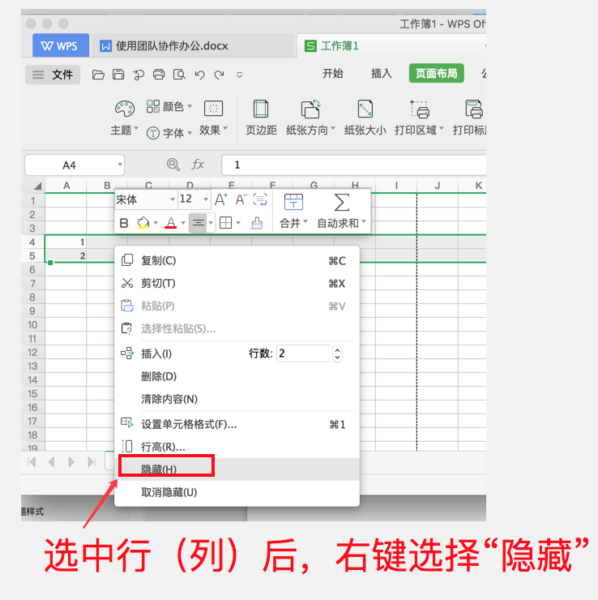Open the font size dropdown showing 12
Image resolution: width=598 pixels, height=600 pixels.
coord(194,199)
